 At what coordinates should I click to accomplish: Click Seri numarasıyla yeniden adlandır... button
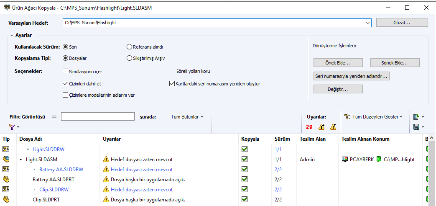352,76
